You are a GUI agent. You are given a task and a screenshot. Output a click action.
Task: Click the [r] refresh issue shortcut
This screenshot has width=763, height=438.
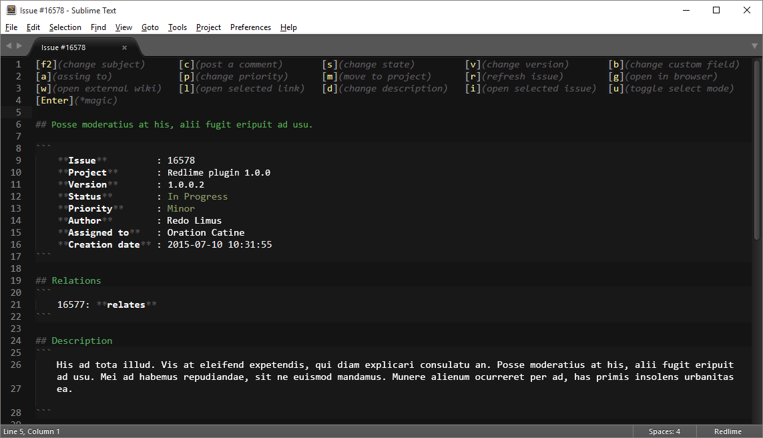pyautogui.click(x=515, y=76)
